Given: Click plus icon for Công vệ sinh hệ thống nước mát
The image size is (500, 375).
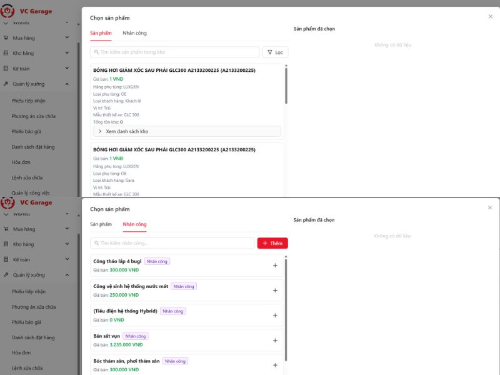Looking at the screenshot, I should pos(275,291).
